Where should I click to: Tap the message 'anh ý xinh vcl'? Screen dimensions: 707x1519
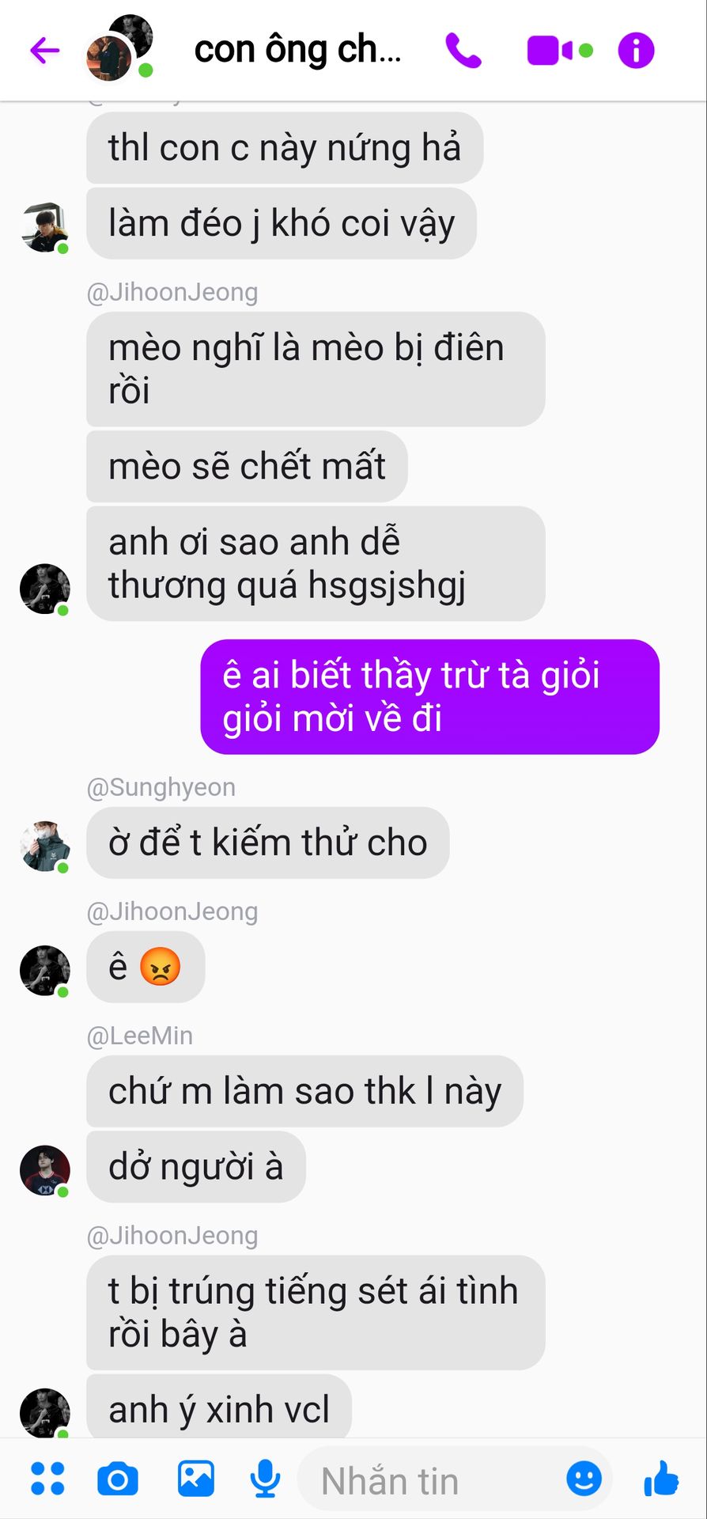coord(219,1408)
